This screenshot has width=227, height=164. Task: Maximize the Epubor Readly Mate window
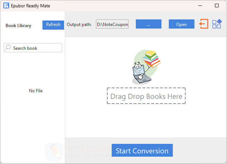(217, 5)
